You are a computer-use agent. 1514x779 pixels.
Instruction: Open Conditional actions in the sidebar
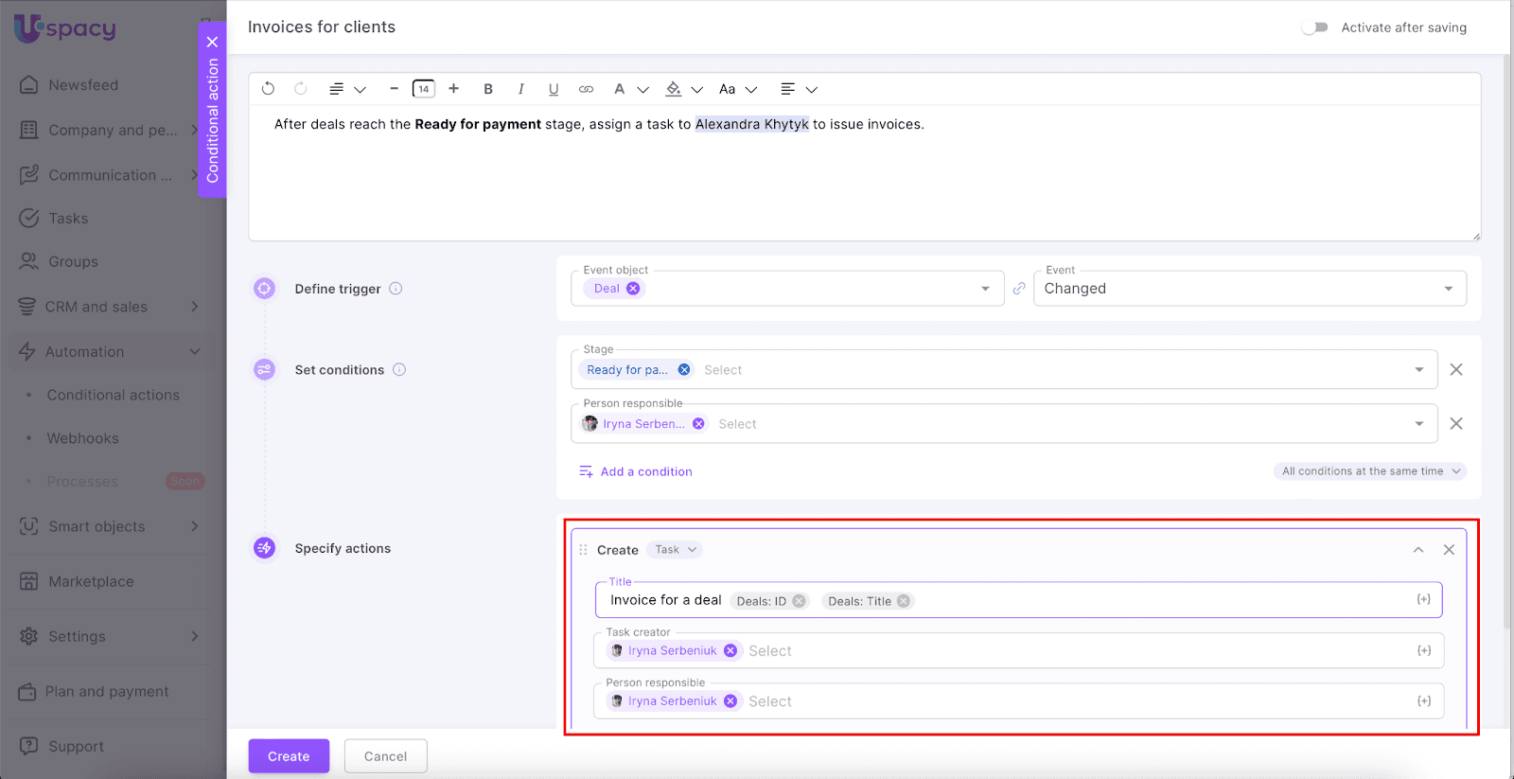[x=113, y=395]
